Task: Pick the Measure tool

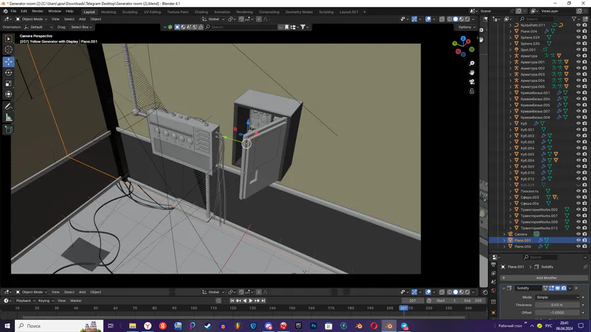Action: [x=9, y=117]
